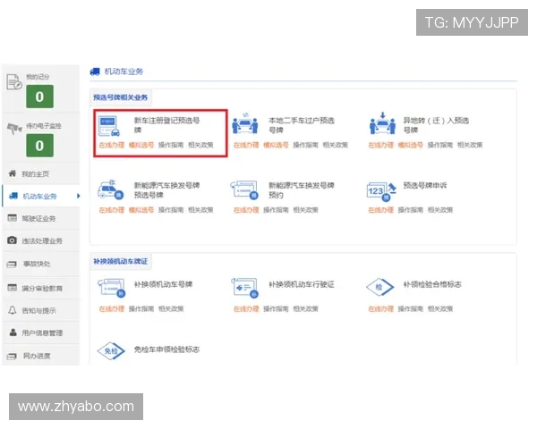The image size is (537, 429).
Task: Click 模拟选号 under 新车注册登记预选号牌
Action: click(141, 145)
